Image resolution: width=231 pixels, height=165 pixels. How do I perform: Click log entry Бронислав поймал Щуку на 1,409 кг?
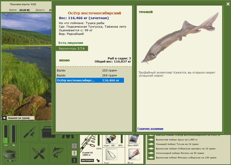coord(177,140)
